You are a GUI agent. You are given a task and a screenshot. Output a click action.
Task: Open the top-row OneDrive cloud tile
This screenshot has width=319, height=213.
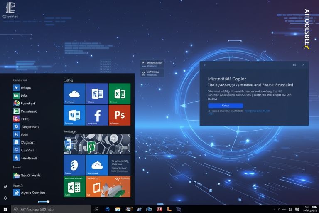tap(74, 94)
